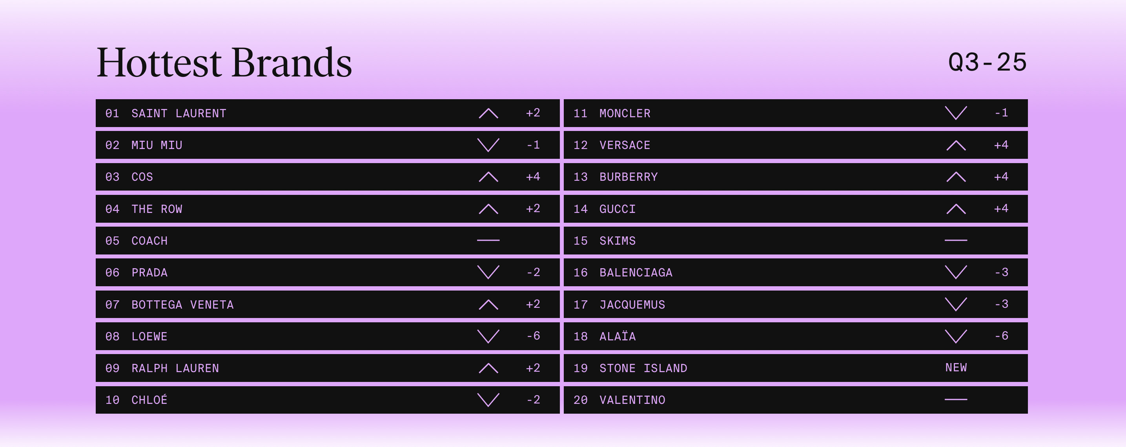Click the NEW badge for Stone Island
The height and width of the screenshot is (447, 1126).
click(956, 368)
